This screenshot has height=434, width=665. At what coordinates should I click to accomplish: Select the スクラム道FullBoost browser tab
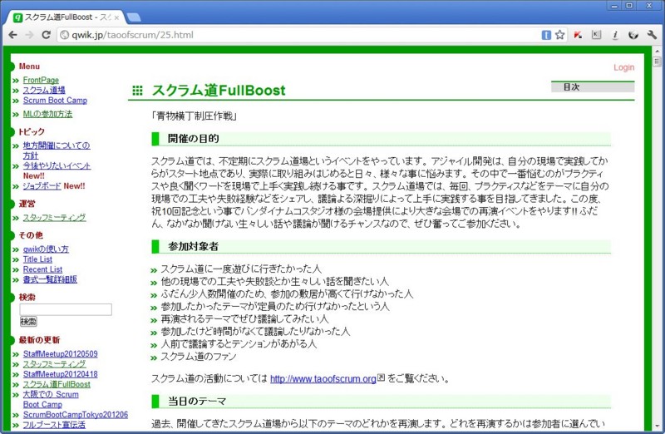tap(64, 17)
